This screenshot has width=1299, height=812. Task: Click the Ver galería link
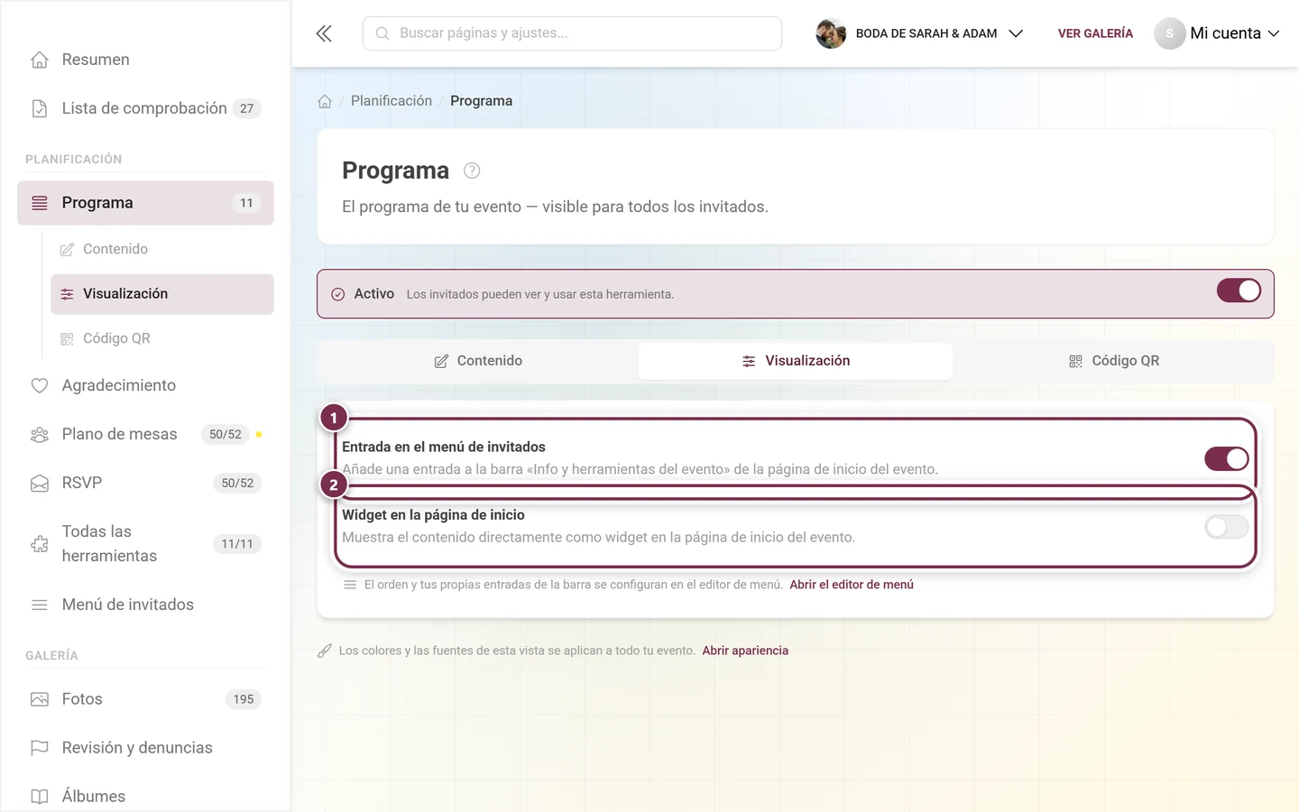pos(1095,33)
